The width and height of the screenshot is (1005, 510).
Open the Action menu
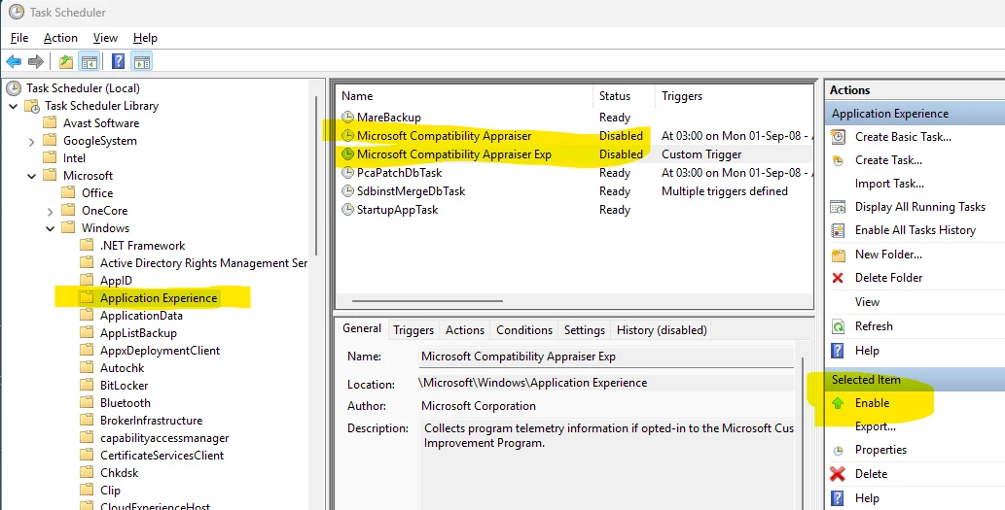tap(60, 38)
